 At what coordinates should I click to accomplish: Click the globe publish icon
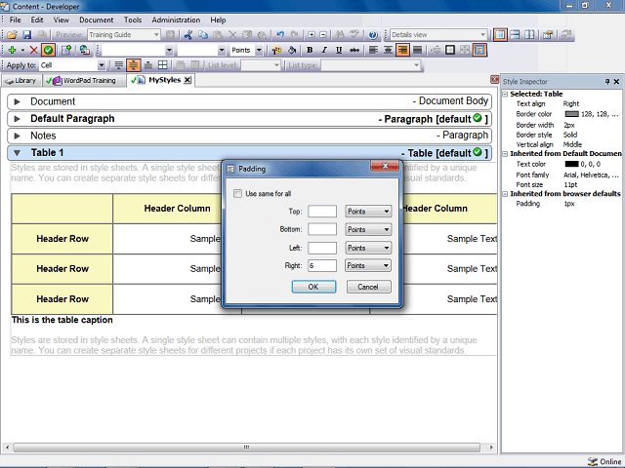pyautogui.click(x=84, y=50)
